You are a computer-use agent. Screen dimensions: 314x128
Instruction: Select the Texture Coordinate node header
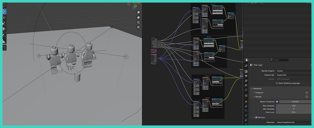(154, 54)
